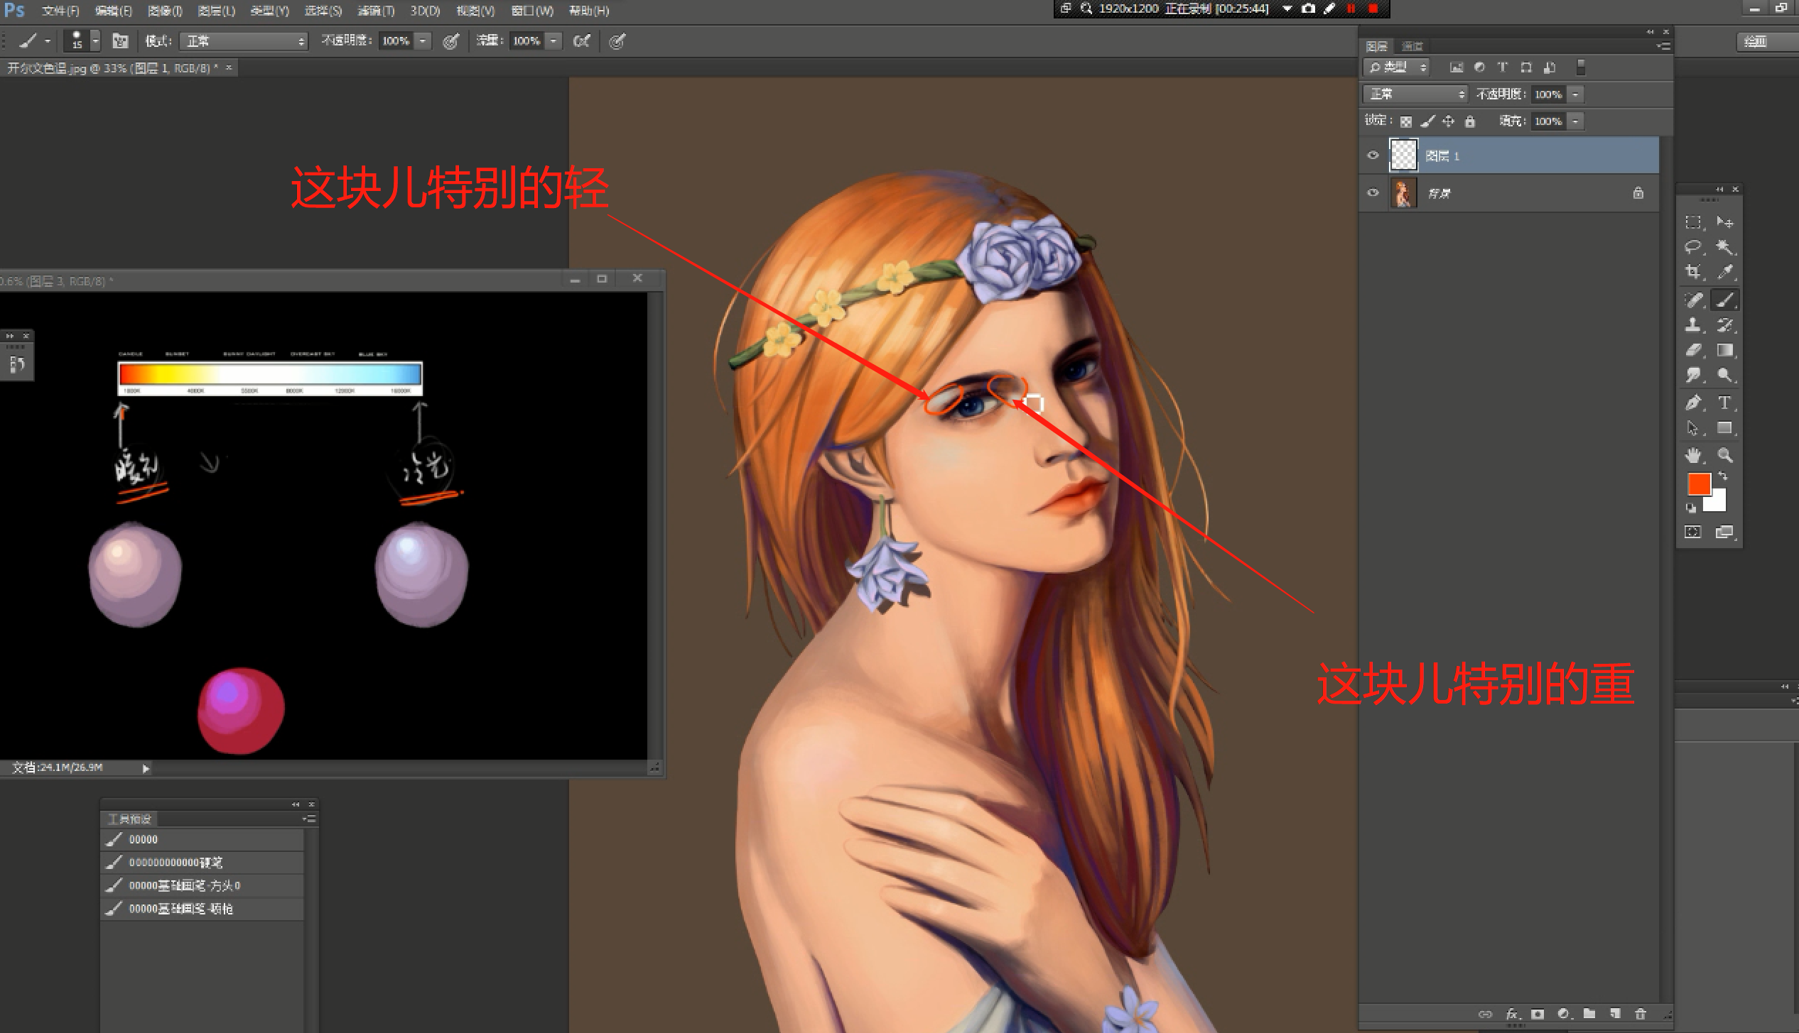Select the Hand tool

coord(1692,455)
